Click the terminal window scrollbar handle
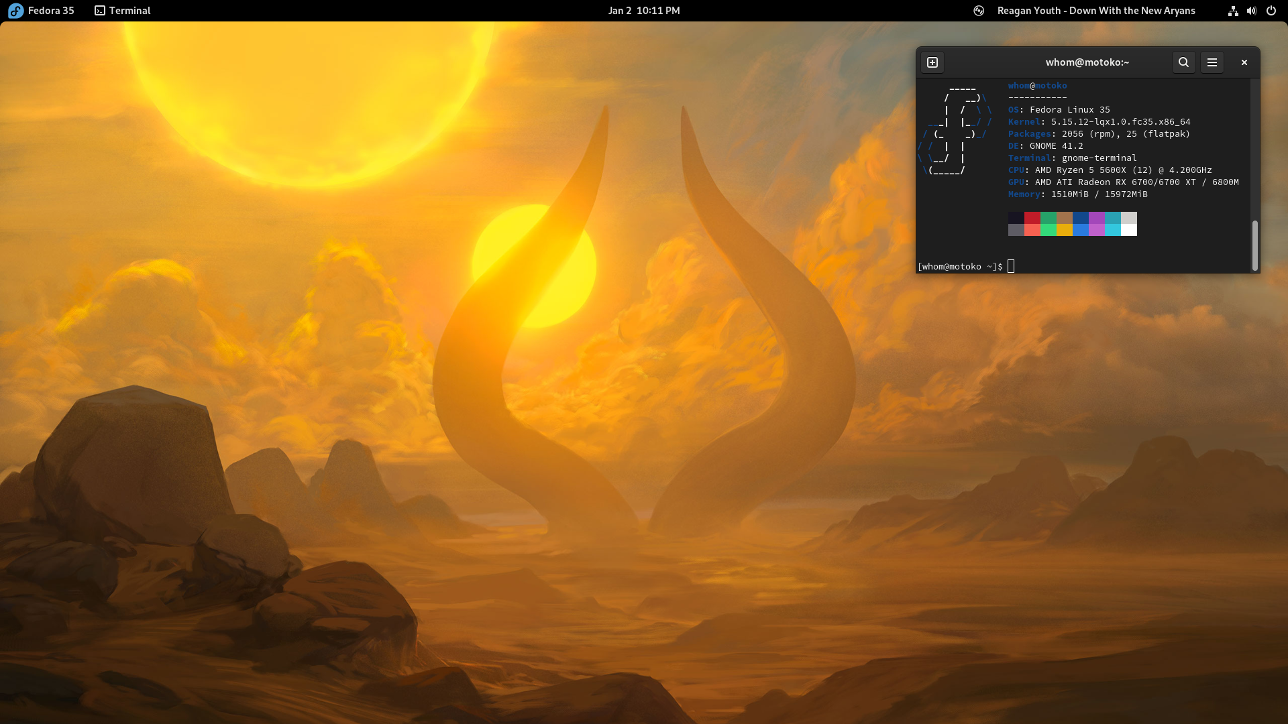This screenshot has height=724, width=1288. pos(1254,245)
